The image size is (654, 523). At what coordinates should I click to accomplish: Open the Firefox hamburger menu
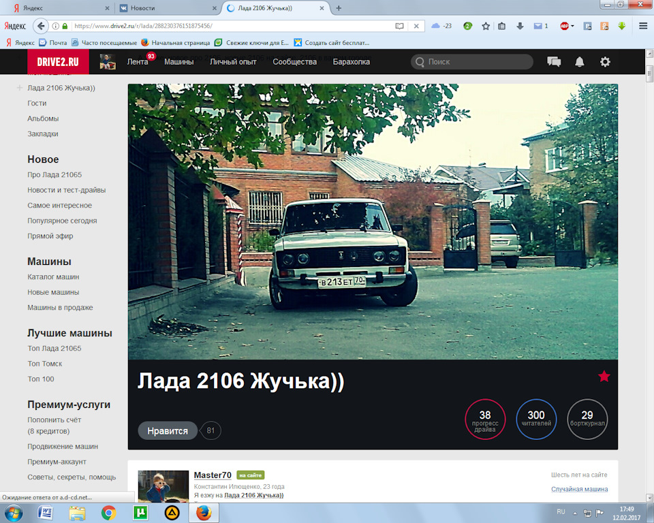coord(643,26)
